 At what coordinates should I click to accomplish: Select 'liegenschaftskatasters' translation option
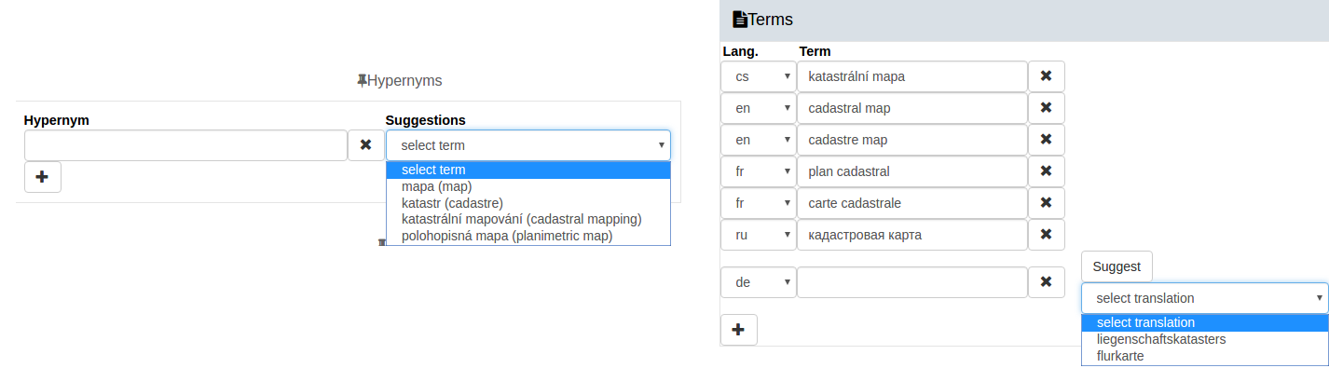click(x=1161, y=339)
